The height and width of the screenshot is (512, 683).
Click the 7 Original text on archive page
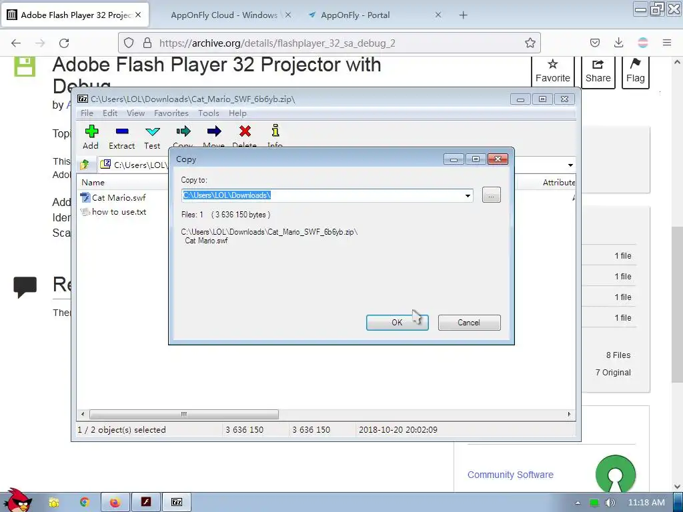click(613, 373)
